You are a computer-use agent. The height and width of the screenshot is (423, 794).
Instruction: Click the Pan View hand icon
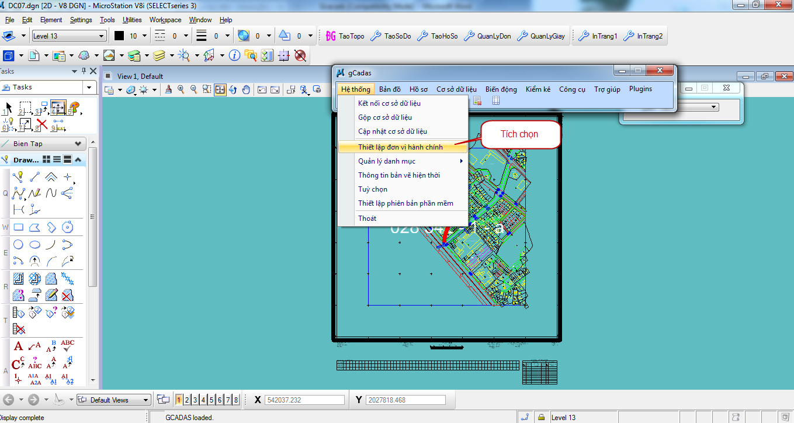coord(246,89)
